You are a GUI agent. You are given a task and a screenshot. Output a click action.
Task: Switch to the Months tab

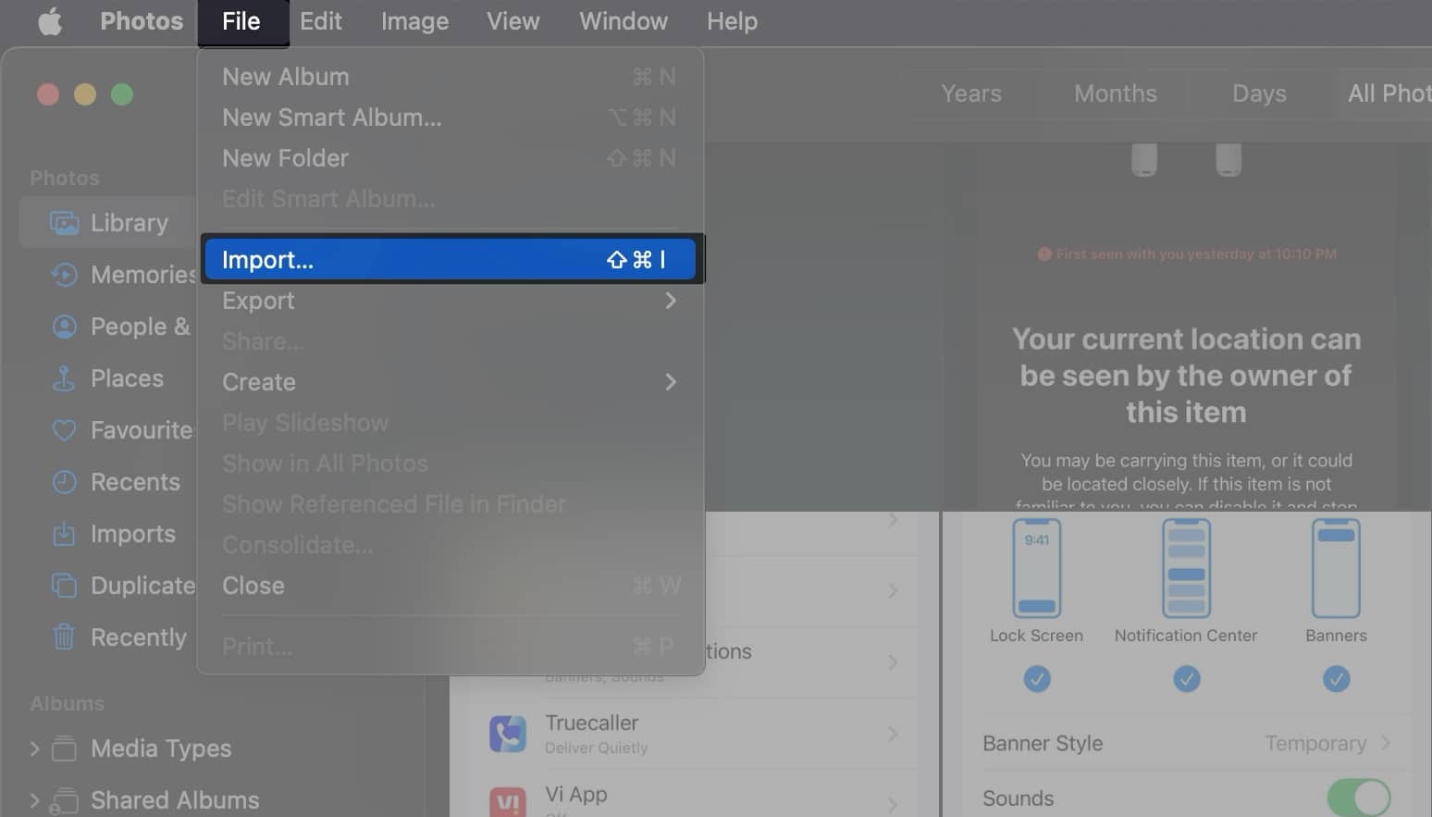tap(1116, 93)
